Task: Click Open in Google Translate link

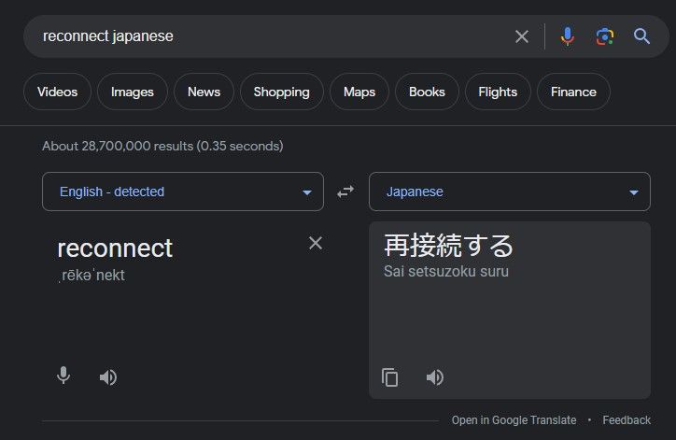Action: tap(514, 420)
